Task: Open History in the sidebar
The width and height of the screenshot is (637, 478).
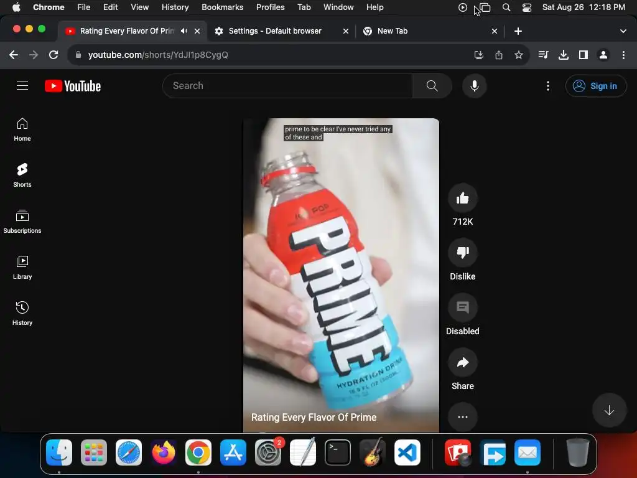Action: (22, 314)
